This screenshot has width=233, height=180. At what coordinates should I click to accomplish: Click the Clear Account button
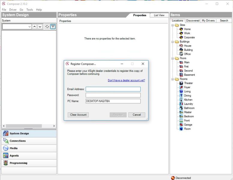78,115
